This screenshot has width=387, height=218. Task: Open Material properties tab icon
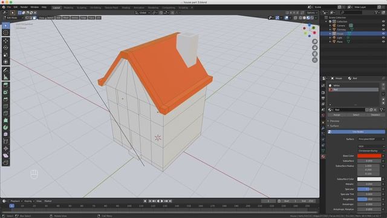click(323, 157)
